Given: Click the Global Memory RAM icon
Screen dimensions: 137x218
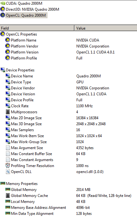Looking at the screenshot, I should (8, 189).
